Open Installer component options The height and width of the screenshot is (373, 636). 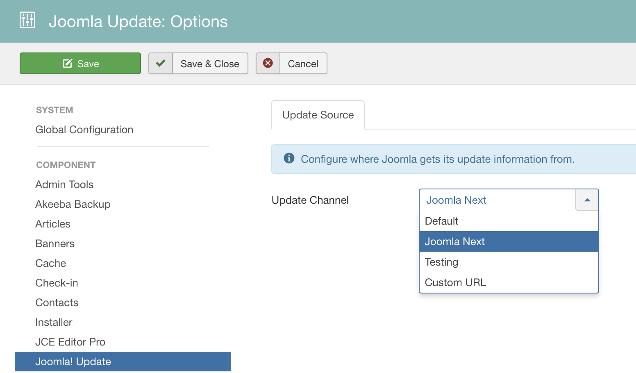[54, 322]
